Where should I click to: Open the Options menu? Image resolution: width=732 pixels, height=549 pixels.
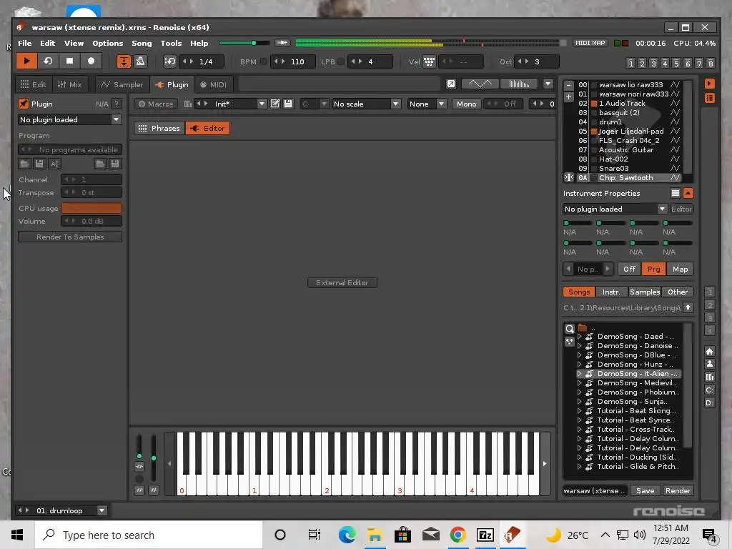click(107, 43)
